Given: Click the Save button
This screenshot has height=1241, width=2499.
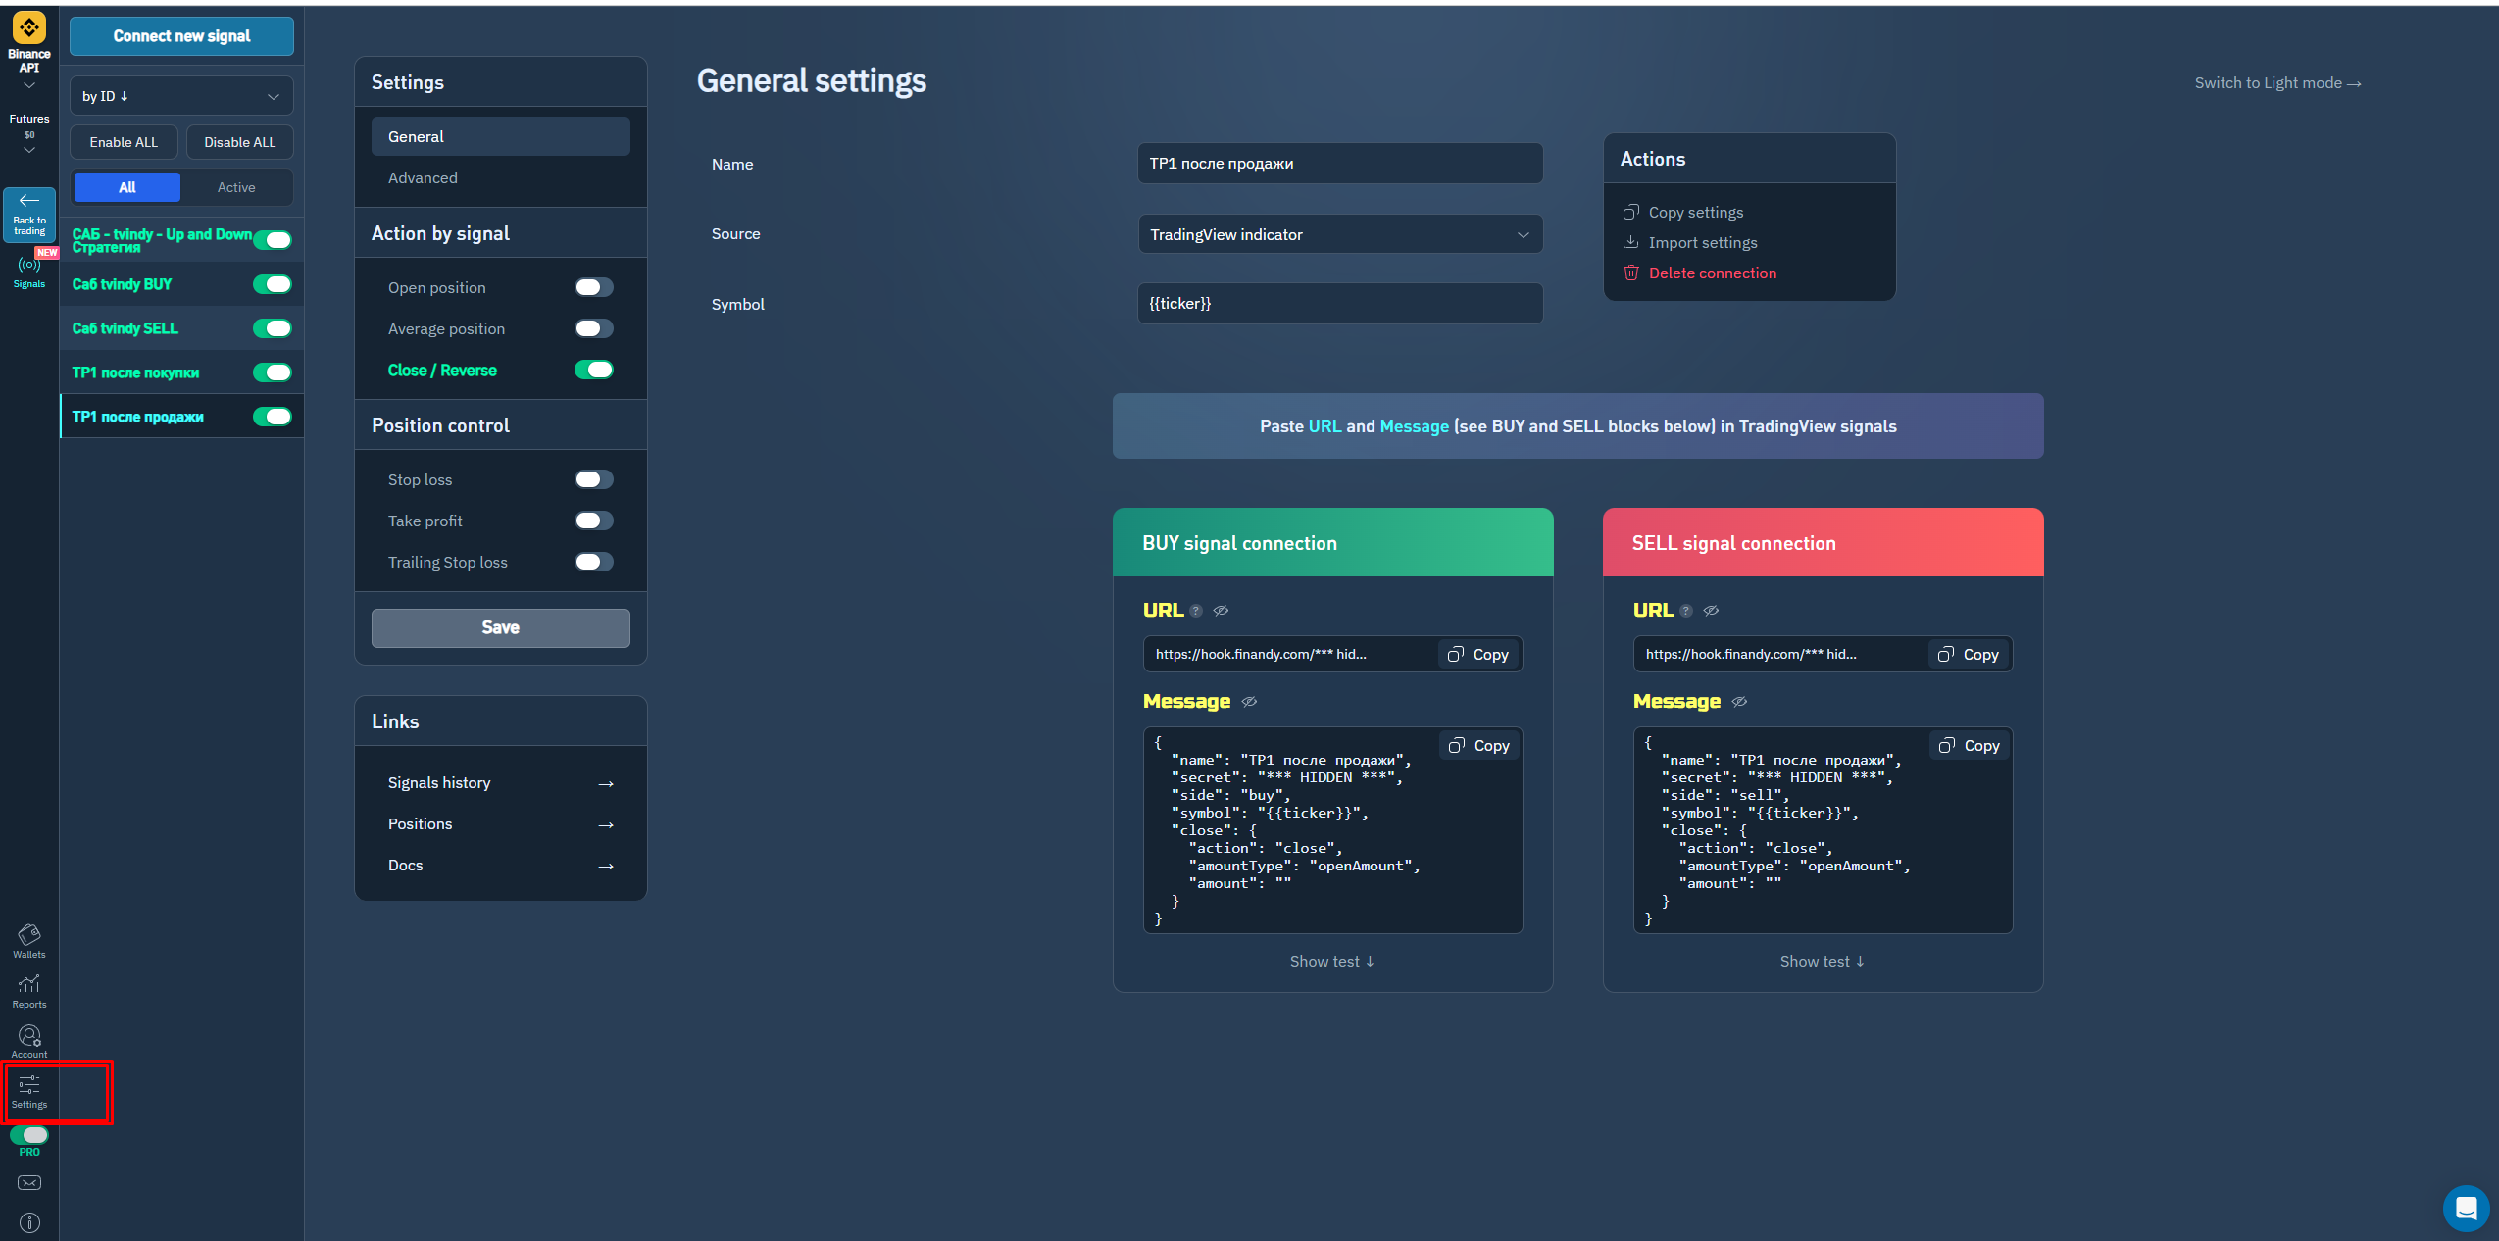Looking at the screenshot, I should click(500, 627).
